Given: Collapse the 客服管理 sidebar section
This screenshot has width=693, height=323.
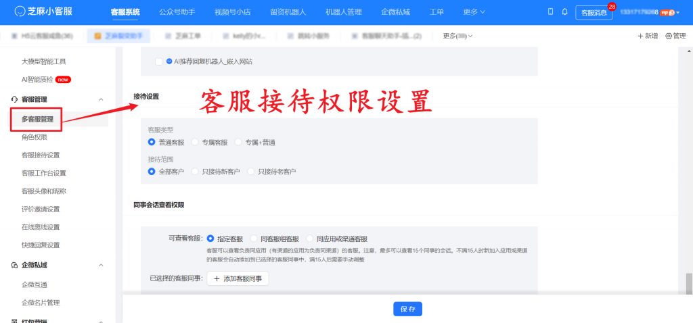Looking at the screenshot, I should [x=101, y=100].
